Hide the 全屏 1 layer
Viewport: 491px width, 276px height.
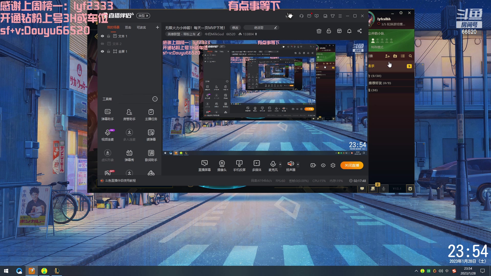pos(102,51)
